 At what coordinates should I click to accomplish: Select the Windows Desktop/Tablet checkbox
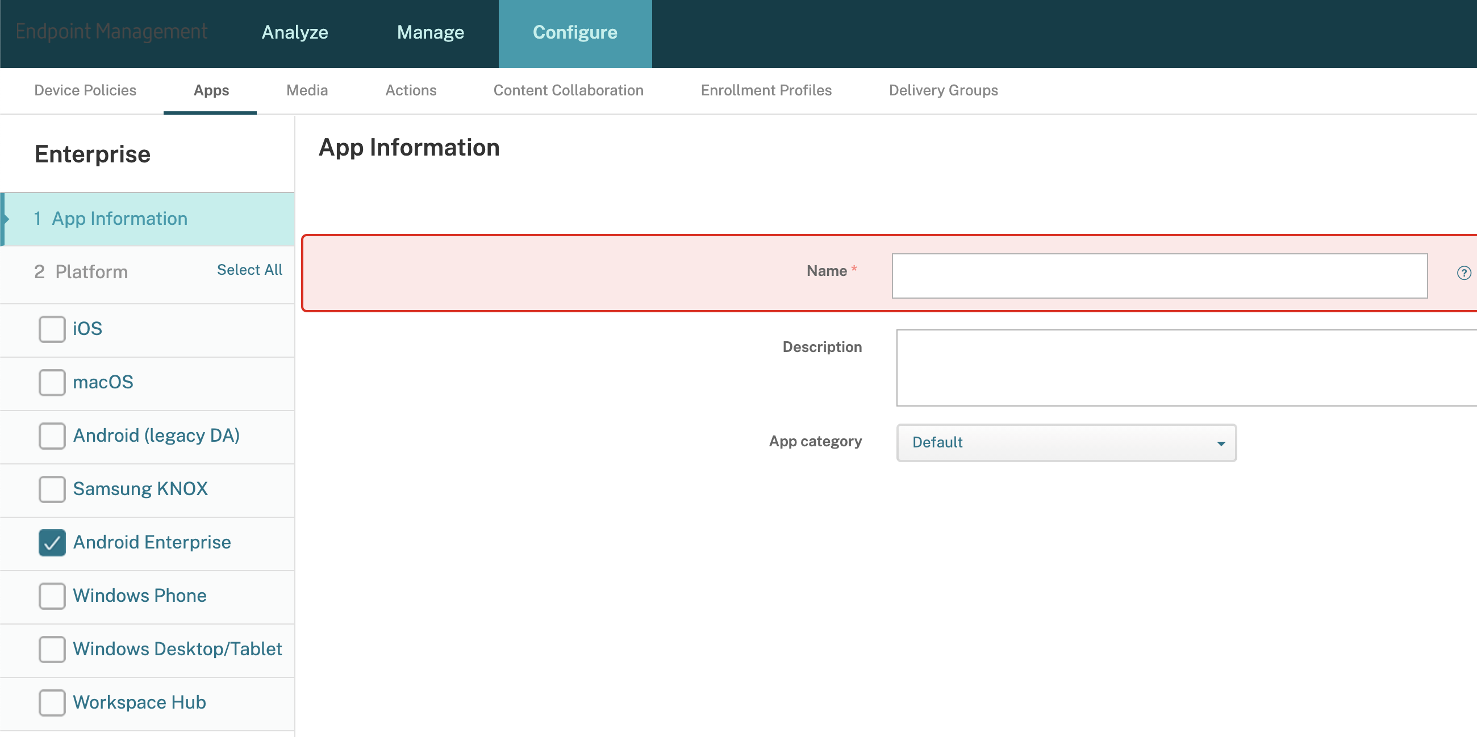coord(52,649)
